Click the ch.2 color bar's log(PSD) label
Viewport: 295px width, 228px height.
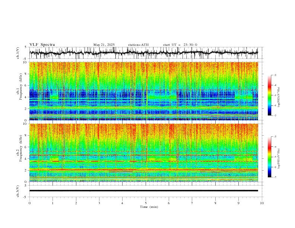279,158
